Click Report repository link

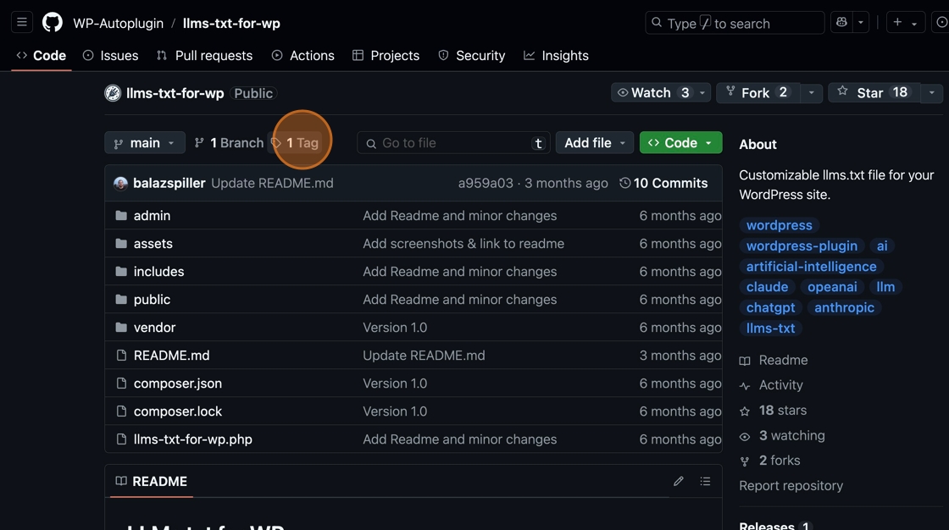point(791,486)
